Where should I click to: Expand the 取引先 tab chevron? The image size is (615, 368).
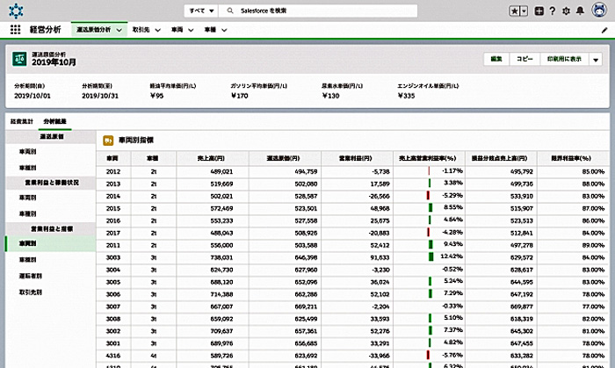(157, 30)
